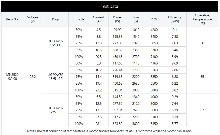Click the Operating Temperature column header
Screen dimensions: 220x135
click(202, 19)
